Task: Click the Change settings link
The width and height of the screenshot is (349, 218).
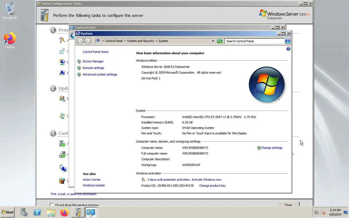Action: 272,148
